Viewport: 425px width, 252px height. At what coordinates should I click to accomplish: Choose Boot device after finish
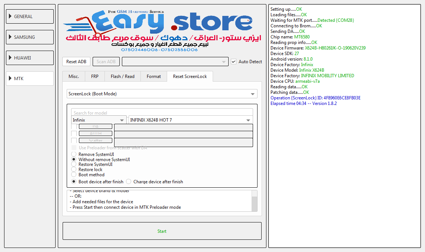(74, 181)
